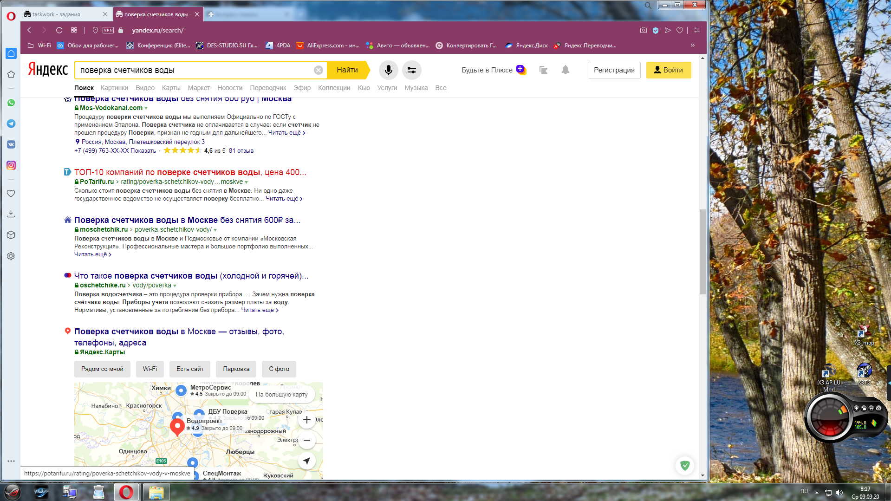Open Instagram in the Opera sidebar
The width and height of the screenshot is (891, 501).
pos(11,165)
